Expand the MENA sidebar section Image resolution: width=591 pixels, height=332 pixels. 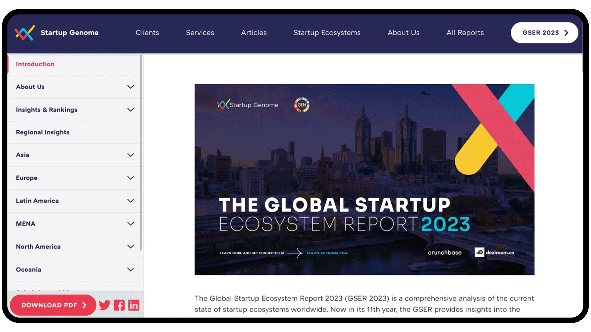(131, 223)
